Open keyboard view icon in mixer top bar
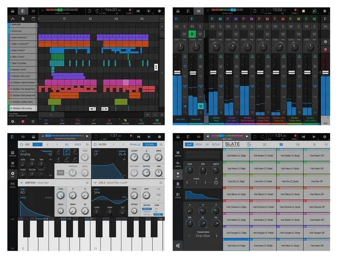Screen dimensions: 339x262 (178, 11)
